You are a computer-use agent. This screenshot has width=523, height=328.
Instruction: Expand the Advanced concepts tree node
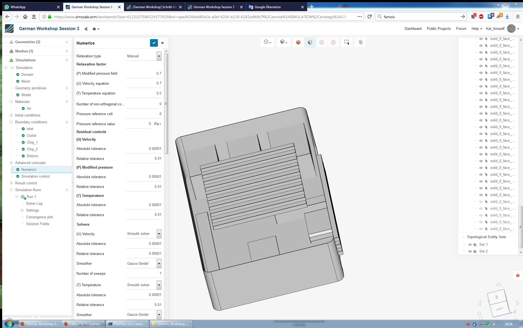coord(11,163)
